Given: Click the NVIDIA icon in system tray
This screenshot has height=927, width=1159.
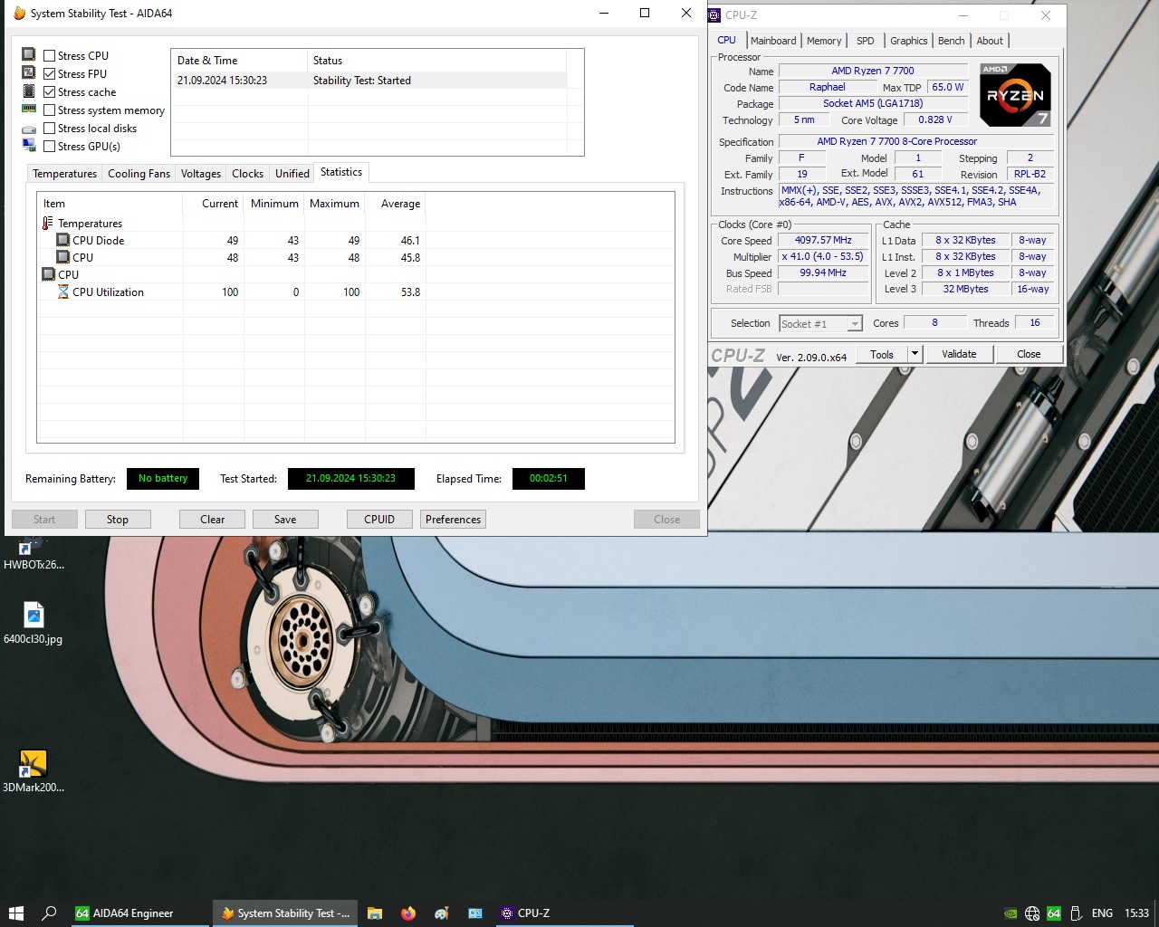Looking at the screenshot, I should (x=1011, y=913).
